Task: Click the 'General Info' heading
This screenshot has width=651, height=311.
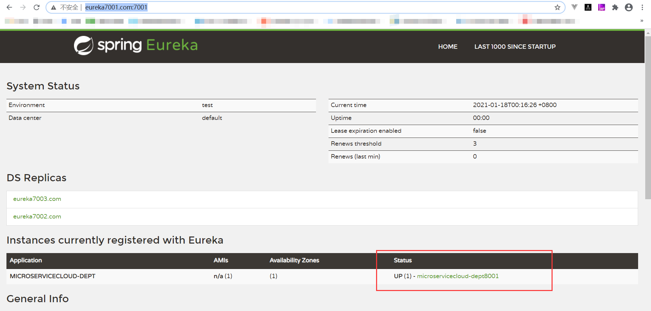Action: (38, 299)
